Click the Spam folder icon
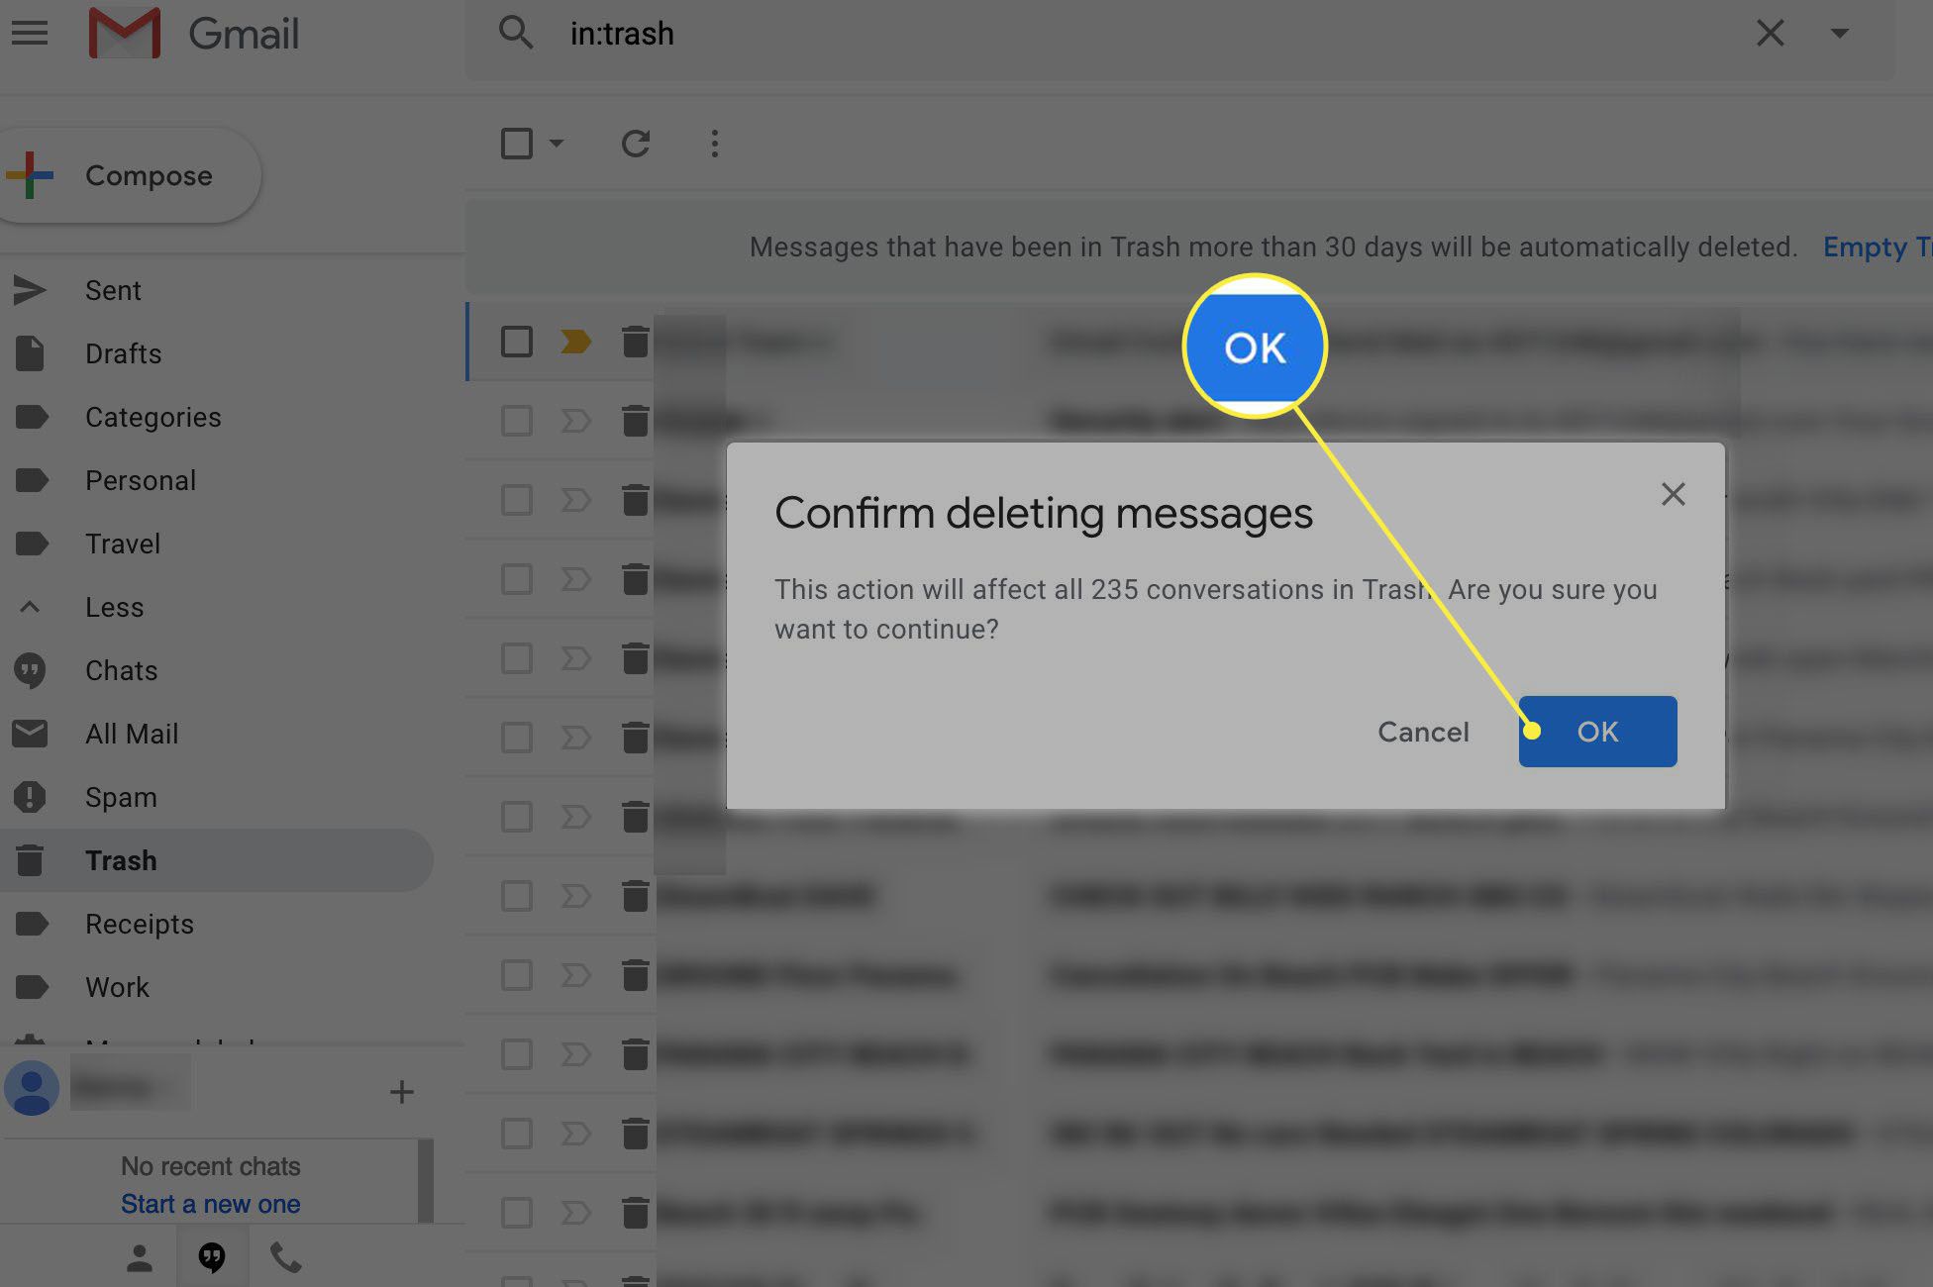Image resolution: width=1933 pixels, height=1287 pixels. [x=32, y=796]
